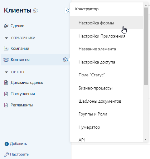Open Поступления report
The width and height of the screenshot is (150, 159).
point(23,94)
